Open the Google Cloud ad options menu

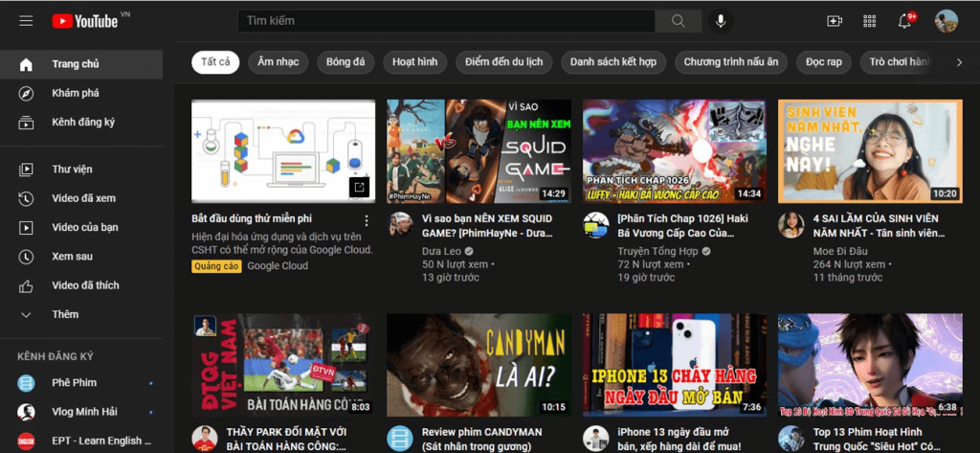(x=367, y=220)
